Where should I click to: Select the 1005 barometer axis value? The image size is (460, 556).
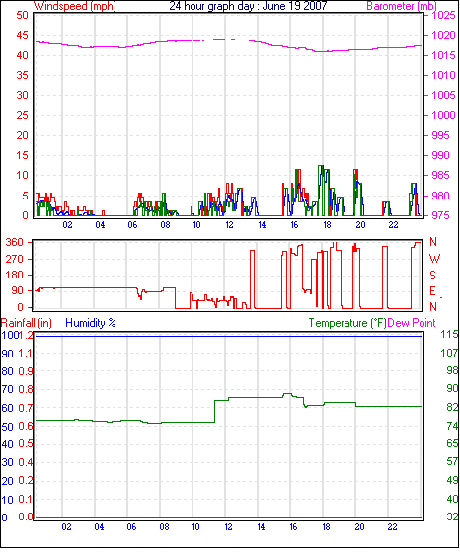[x=443, y=95]
